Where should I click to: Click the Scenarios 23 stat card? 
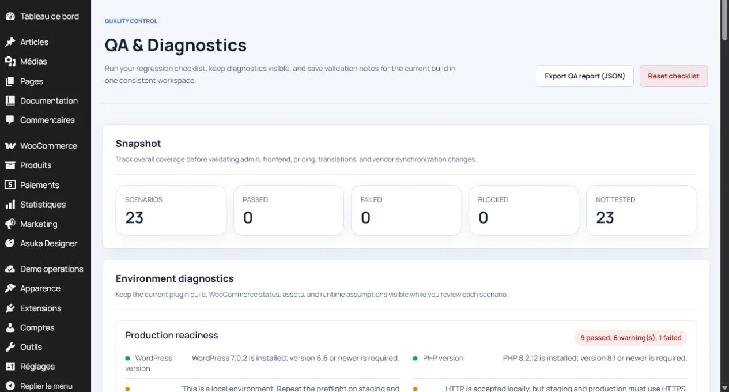point(171,210)
